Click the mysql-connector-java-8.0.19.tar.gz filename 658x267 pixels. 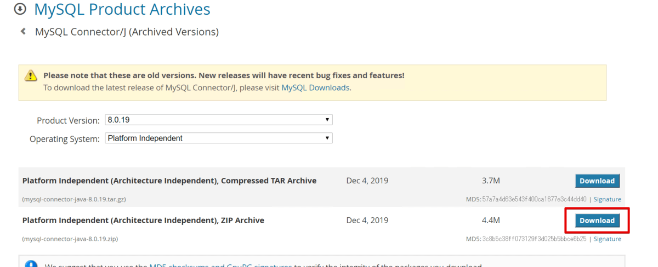[70, 200]
